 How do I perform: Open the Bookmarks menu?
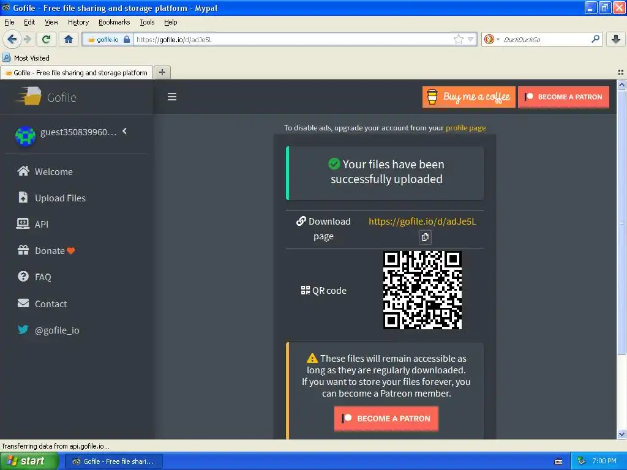coord(114,22)
